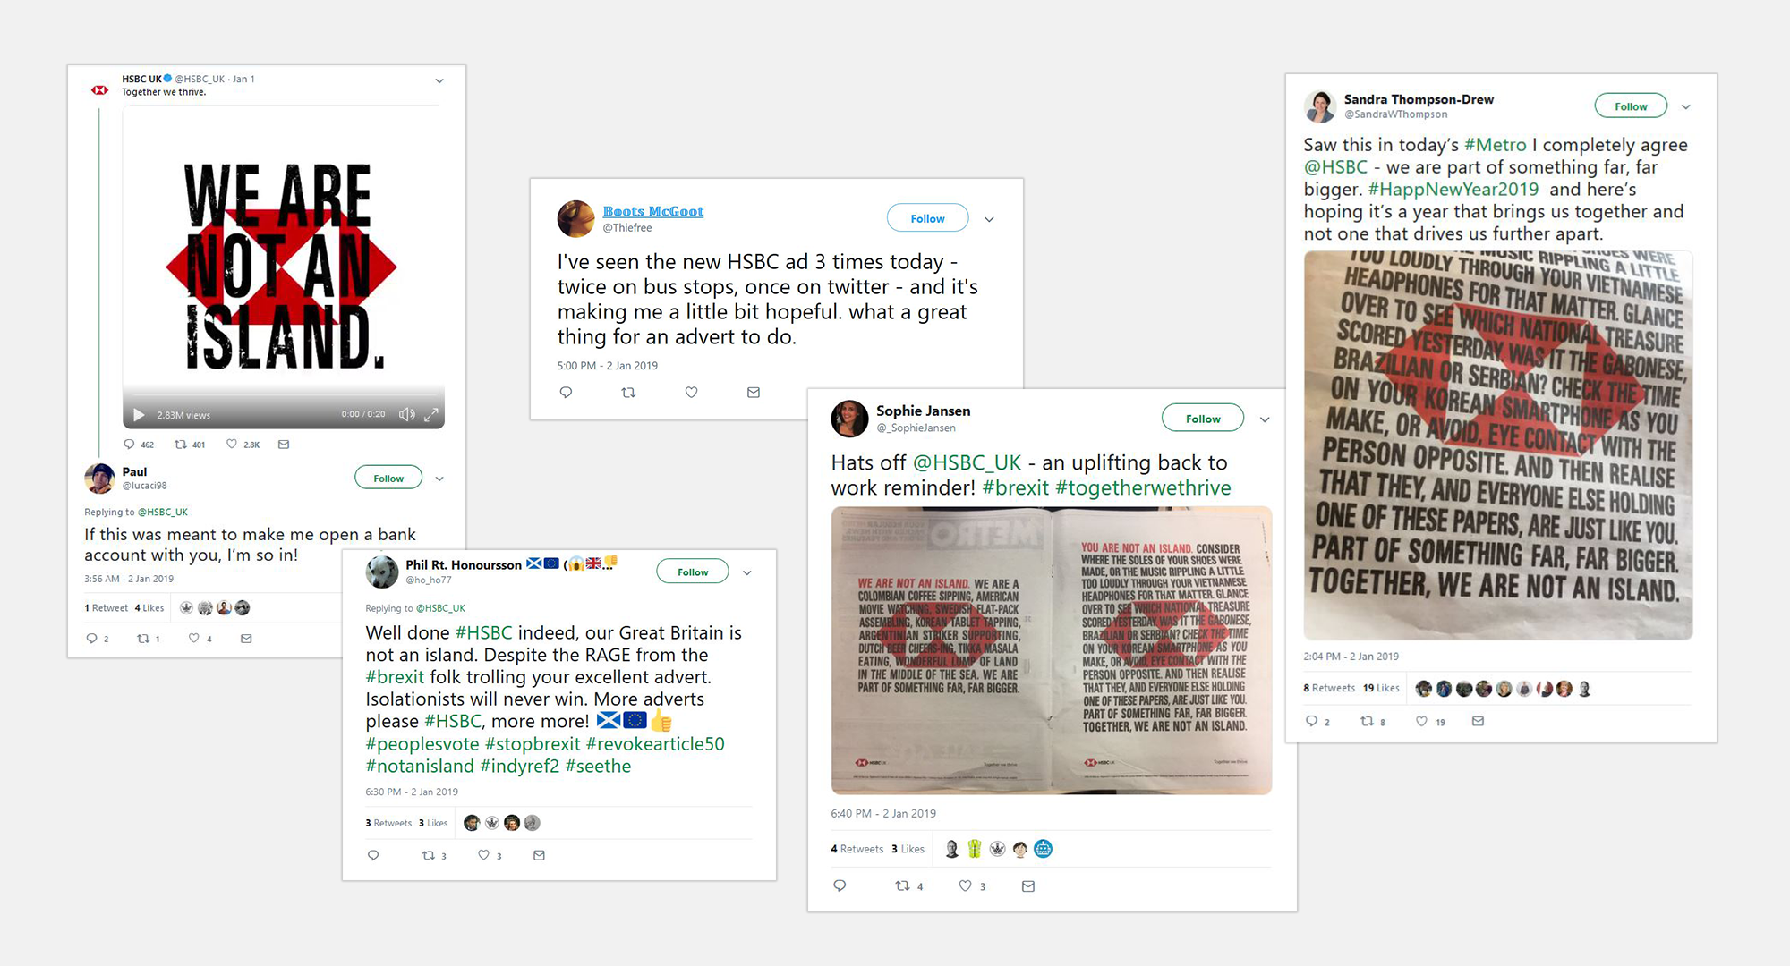The height and width of the screenshot is (966, 1790).
Task: Expand HSBC video to fullscreen
Action: [x=431, y=414]
